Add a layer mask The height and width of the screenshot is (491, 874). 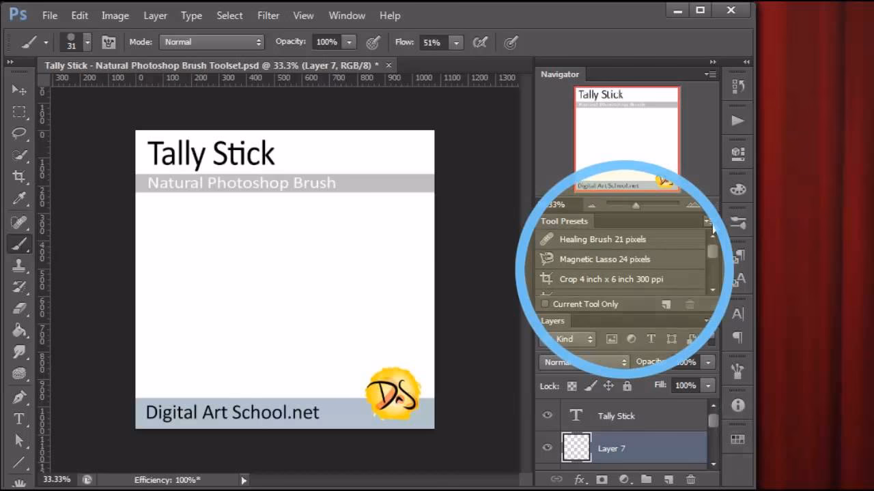(600, 479)
